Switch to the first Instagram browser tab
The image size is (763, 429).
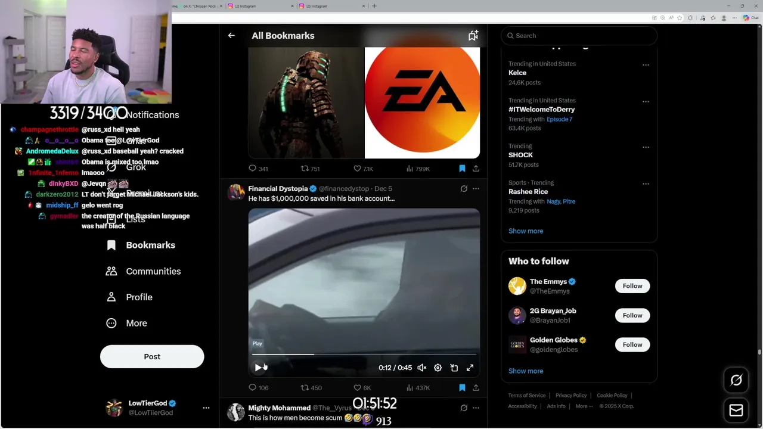pos(260,6)
